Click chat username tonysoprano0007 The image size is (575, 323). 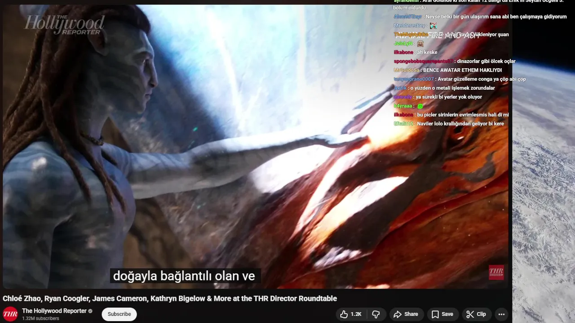(414, 79)
